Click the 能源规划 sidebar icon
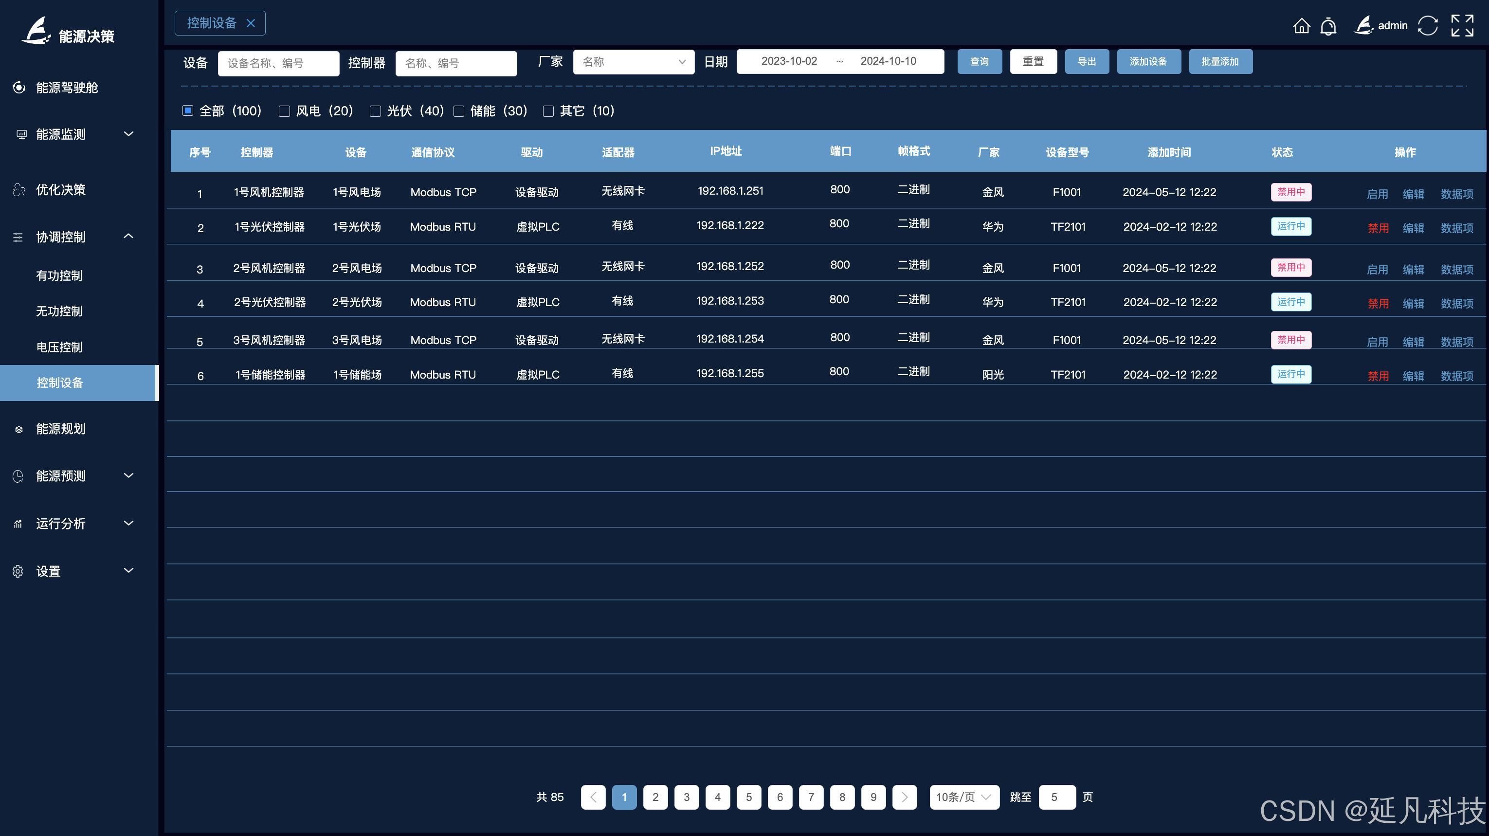Viewport: 1489px width, 836px height. 19,429
